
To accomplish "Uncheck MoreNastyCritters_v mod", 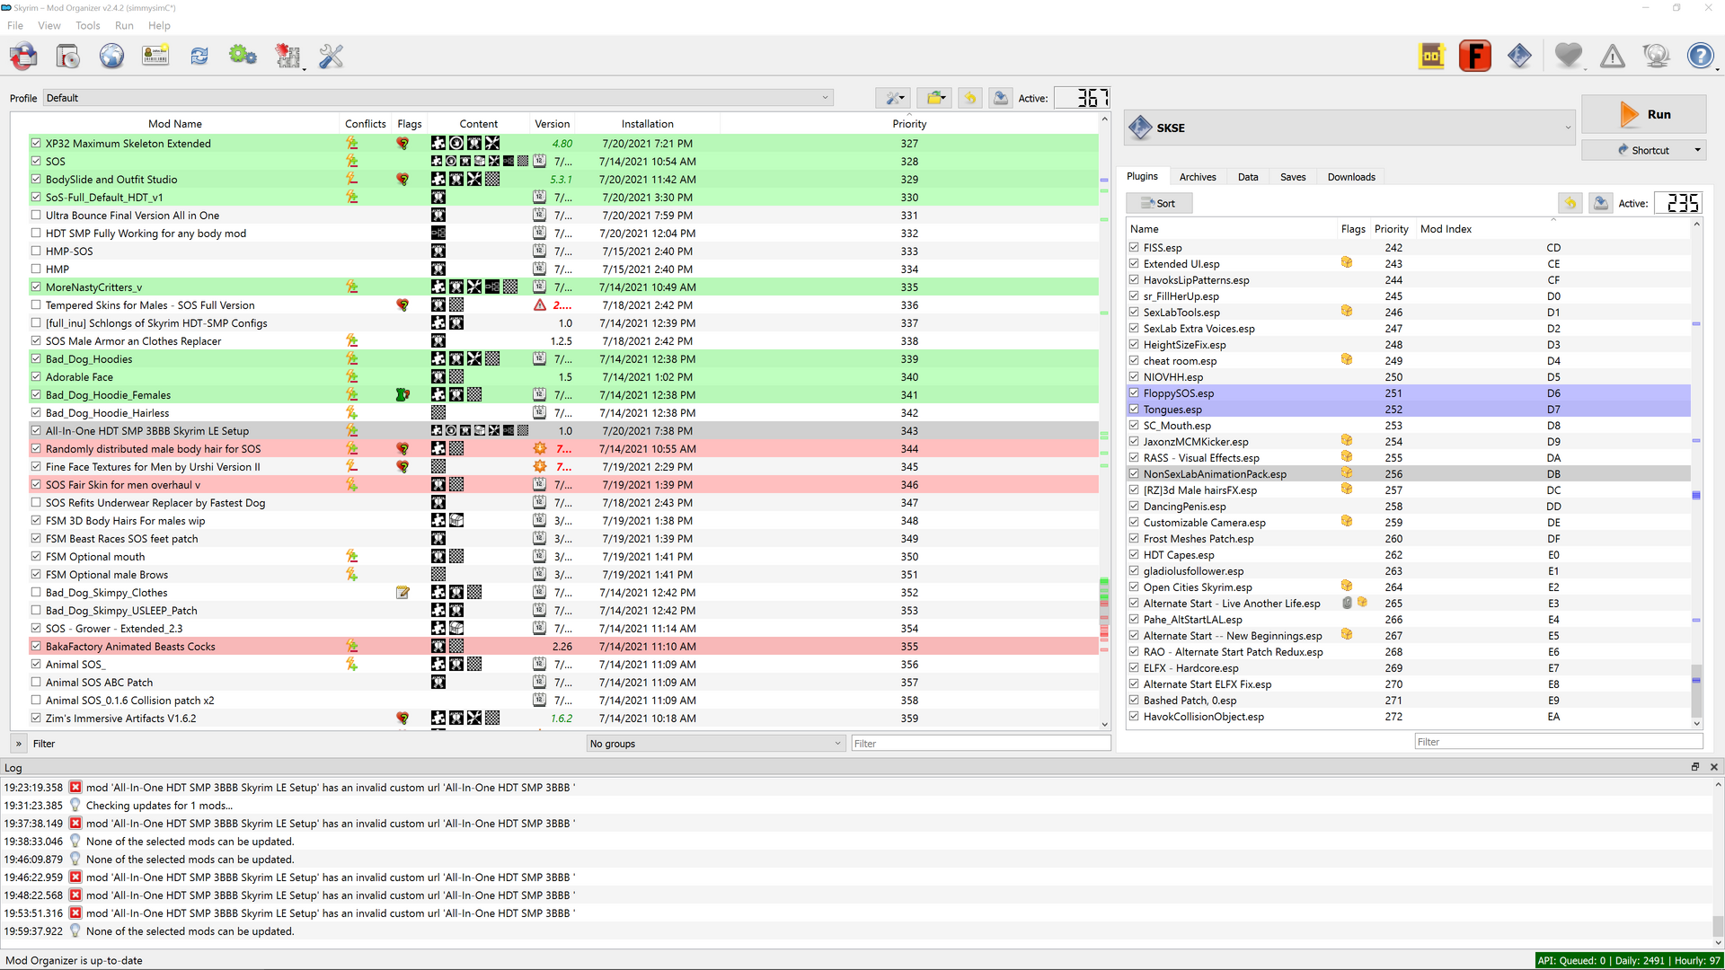I will click(36, 287).
